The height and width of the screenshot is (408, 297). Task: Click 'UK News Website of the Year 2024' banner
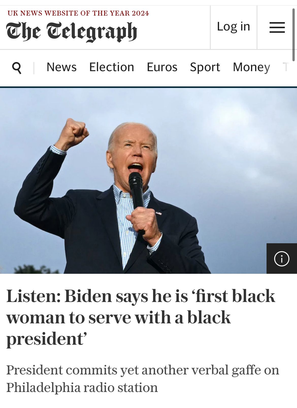click(78, 13)
